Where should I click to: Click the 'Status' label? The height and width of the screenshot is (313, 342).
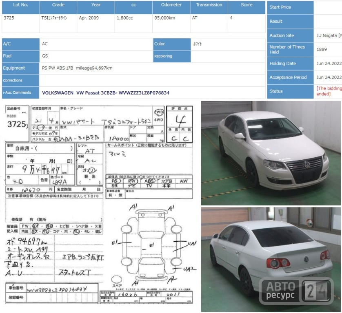click(x=290, y=91)
